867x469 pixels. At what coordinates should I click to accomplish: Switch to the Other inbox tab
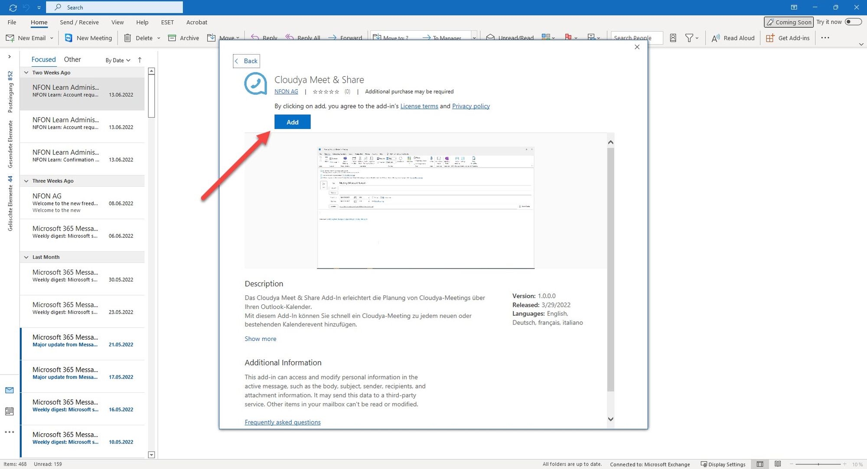[x=72, y=60]
